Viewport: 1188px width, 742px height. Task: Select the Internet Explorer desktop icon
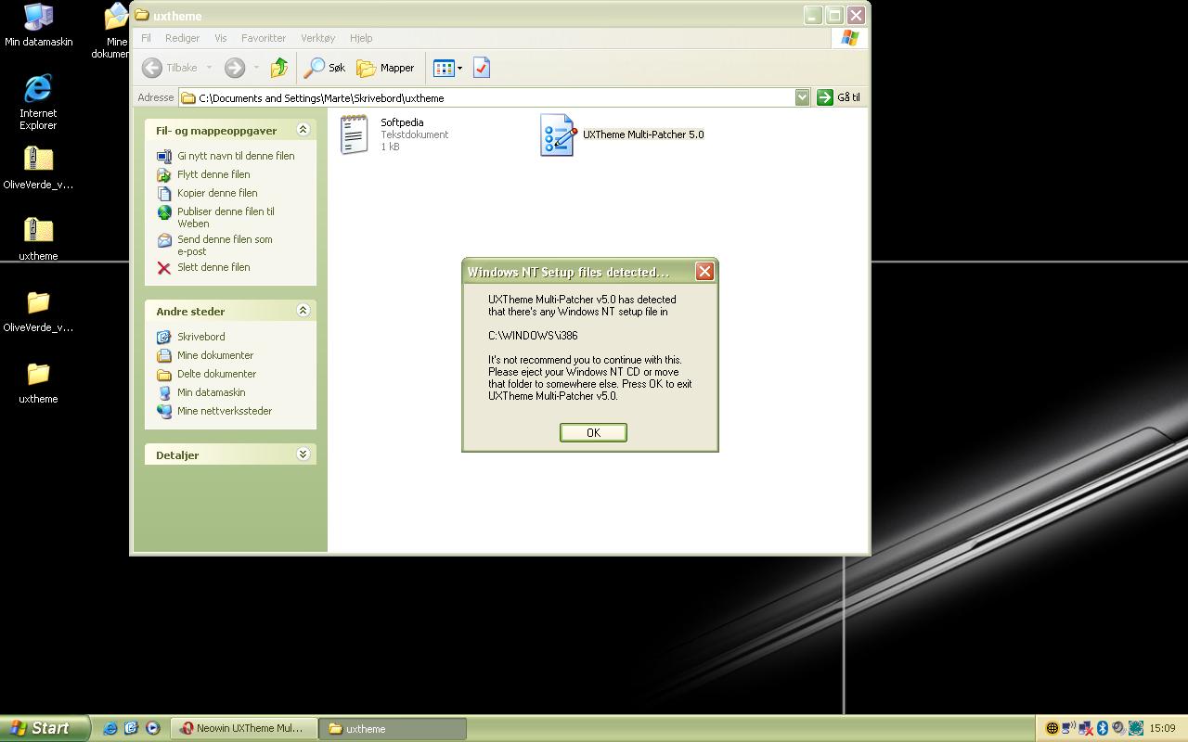coord(38,102)
